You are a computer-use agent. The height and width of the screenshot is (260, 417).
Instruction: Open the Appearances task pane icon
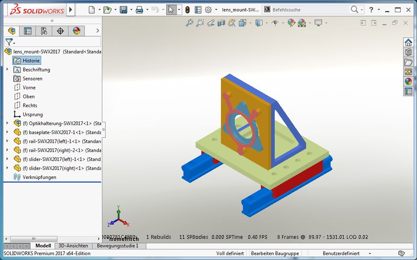pos(408,81)
